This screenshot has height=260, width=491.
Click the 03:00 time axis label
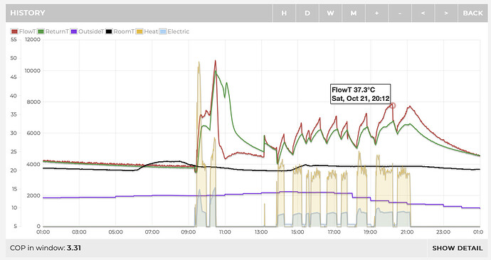[x=79, y=232]
